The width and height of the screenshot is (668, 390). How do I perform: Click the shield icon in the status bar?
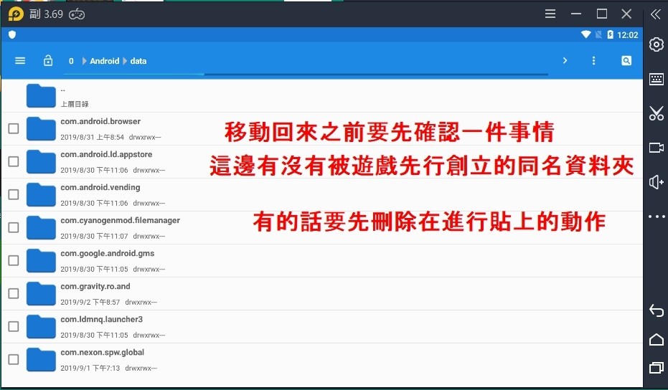point(12,34)
